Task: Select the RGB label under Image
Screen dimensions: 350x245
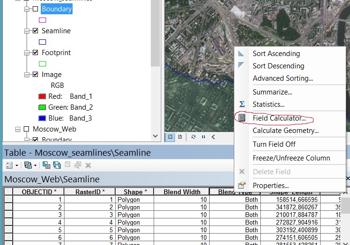Action: point(57,85)
